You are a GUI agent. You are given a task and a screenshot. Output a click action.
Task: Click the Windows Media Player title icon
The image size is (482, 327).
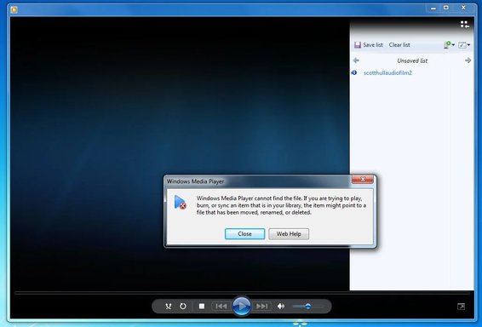tap(14, 10)
